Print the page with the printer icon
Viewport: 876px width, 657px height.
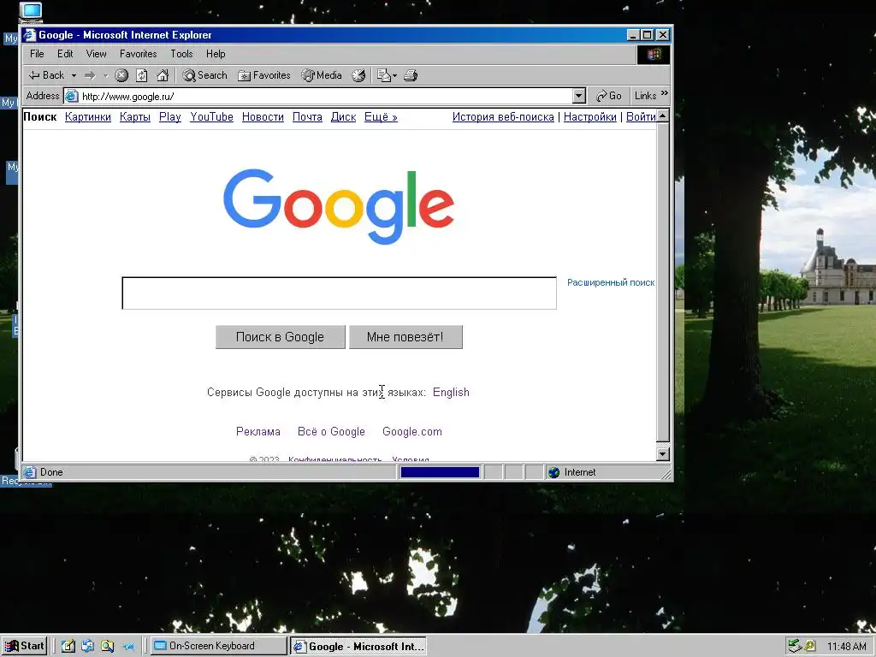pos(411,75)
